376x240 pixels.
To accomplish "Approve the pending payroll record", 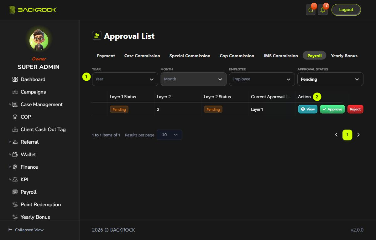I will 332,109.
